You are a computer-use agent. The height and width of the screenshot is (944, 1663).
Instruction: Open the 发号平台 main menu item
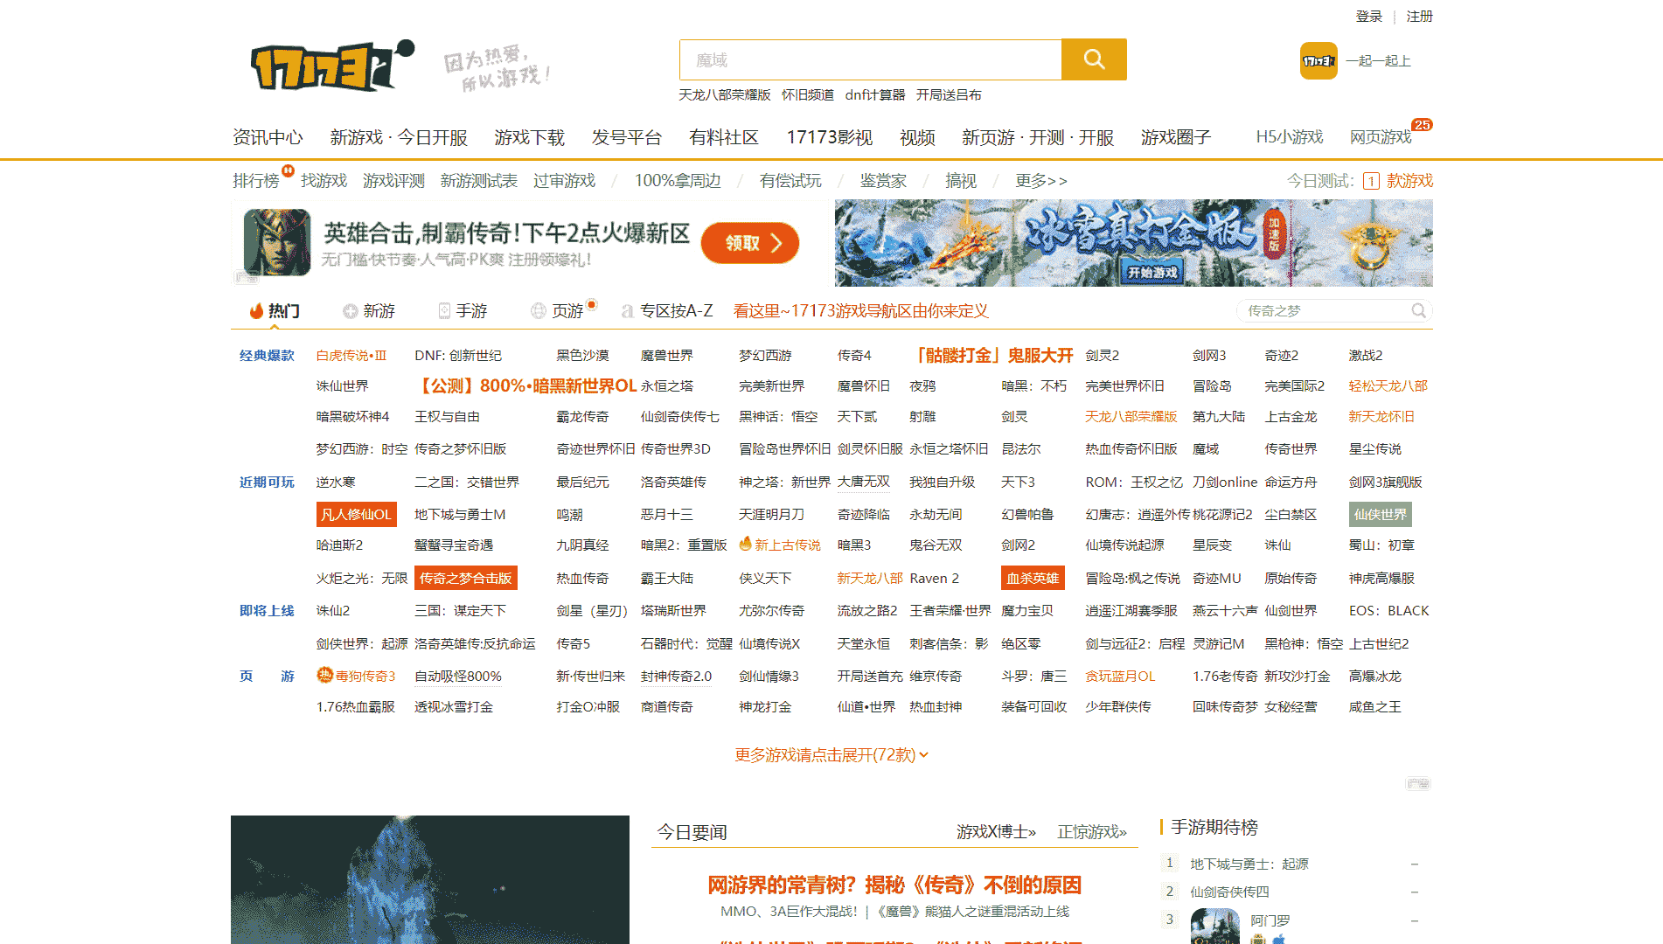(x=626, y=137)
